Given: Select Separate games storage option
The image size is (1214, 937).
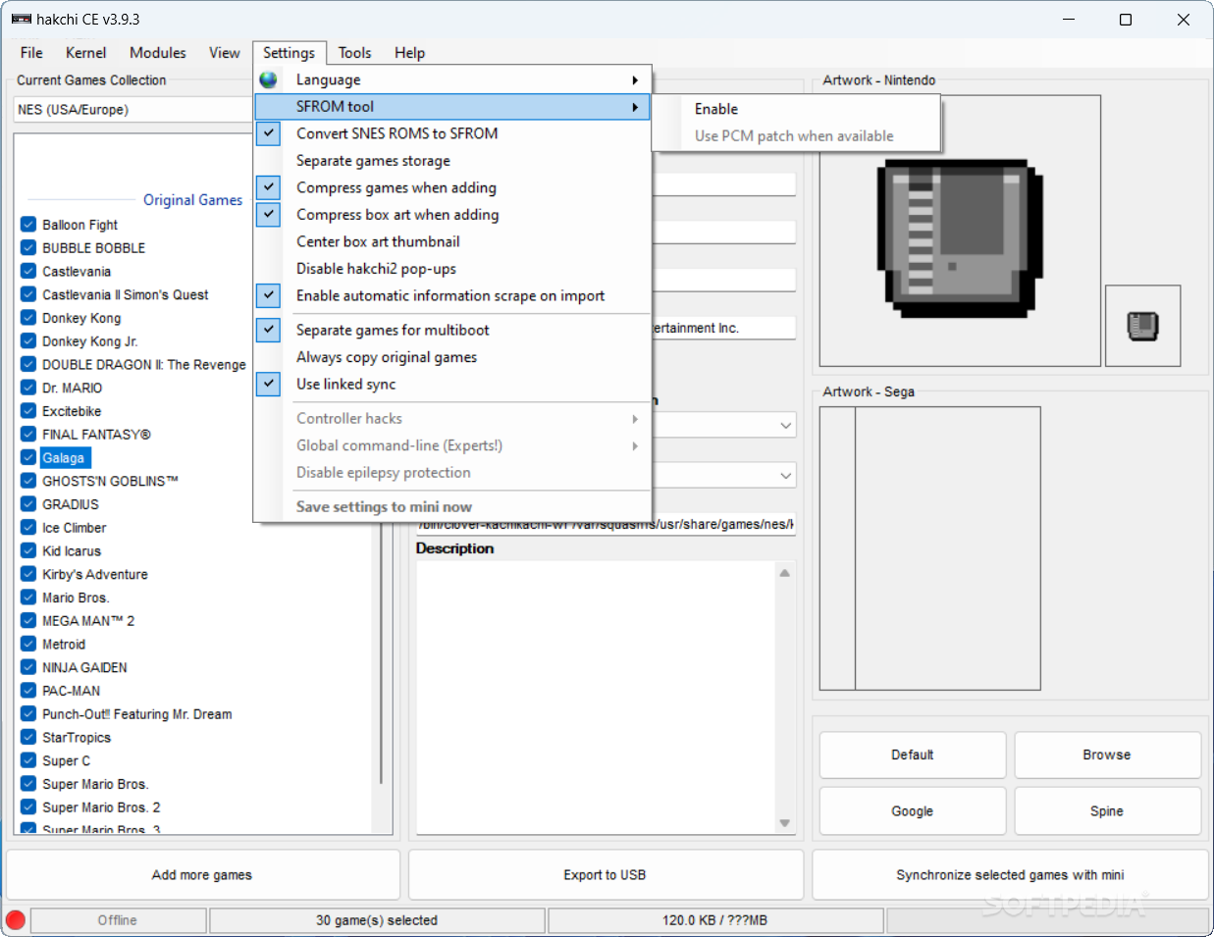Looking at the screenshot, I should tap(452, 160).
